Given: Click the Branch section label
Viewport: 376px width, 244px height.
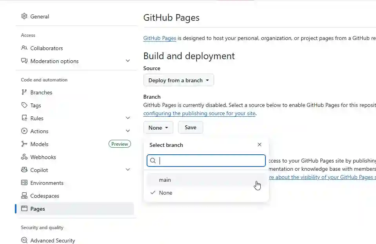Looking at the screenshot, I should pos(152,97).
